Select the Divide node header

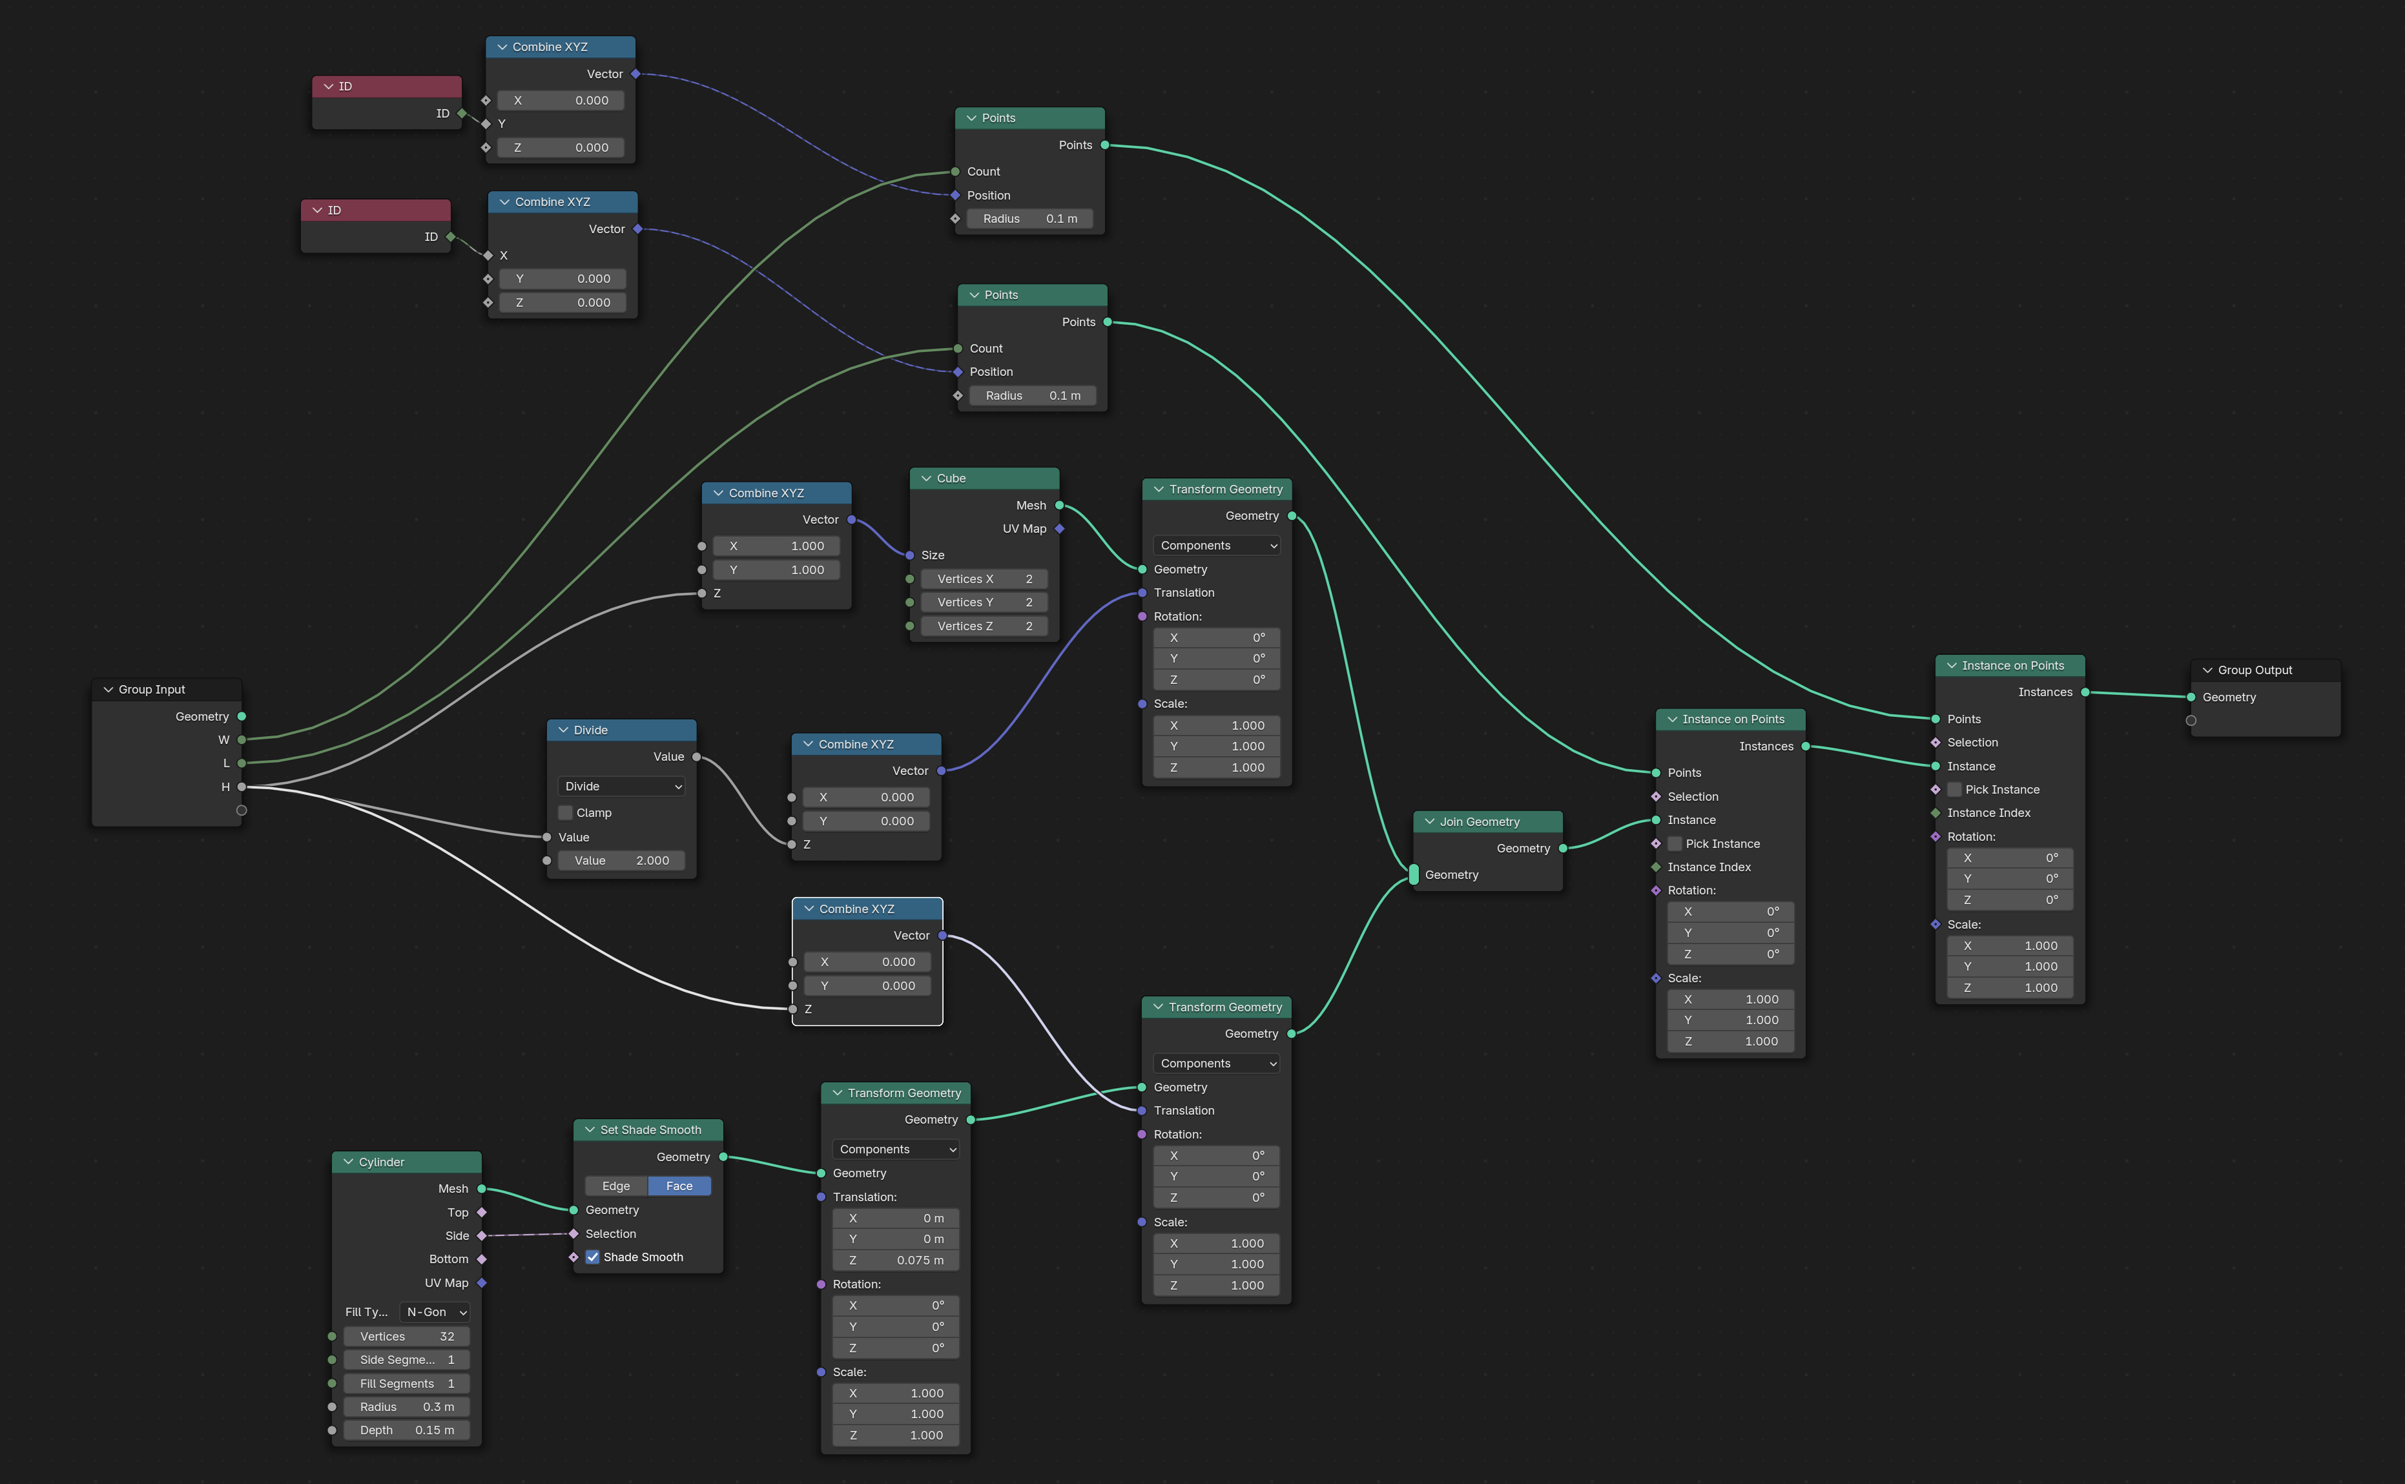[x=621, y=730]
